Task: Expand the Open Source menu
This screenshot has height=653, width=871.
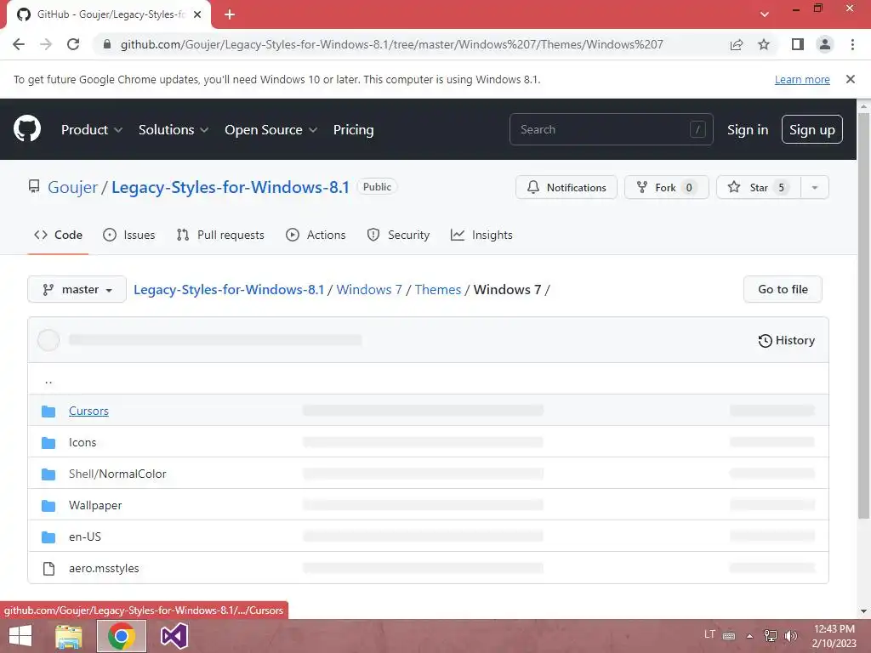Action: 271,129
